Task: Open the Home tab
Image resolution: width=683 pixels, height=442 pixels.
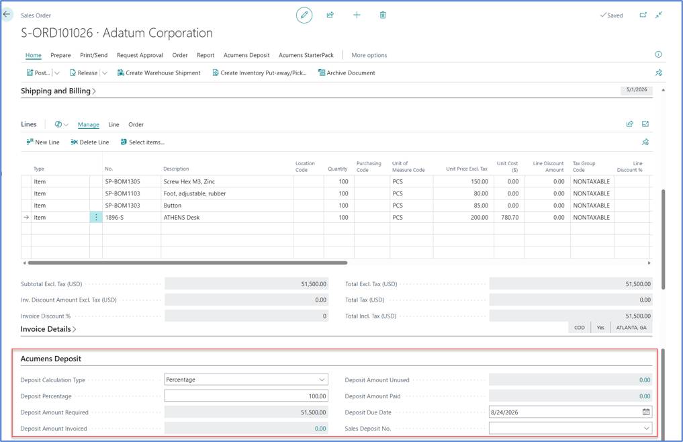Action: click(x=33, y=55)
